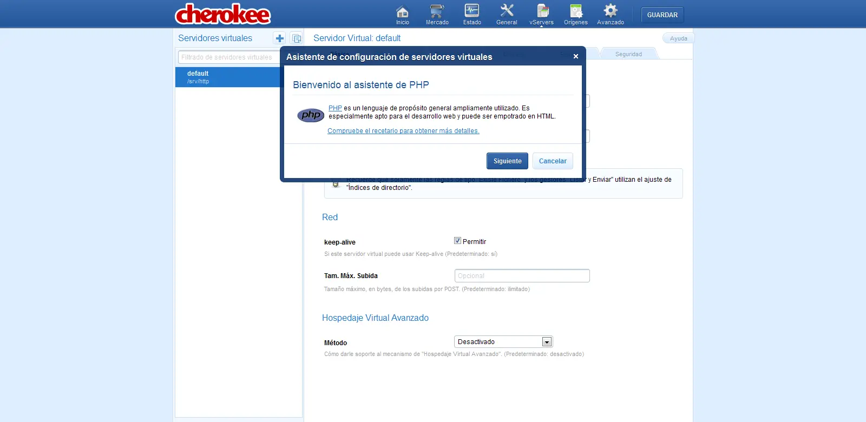Close the virtual server wizard dialog
The width and height of the screenshot is (866, 422).
coord(576,56)
